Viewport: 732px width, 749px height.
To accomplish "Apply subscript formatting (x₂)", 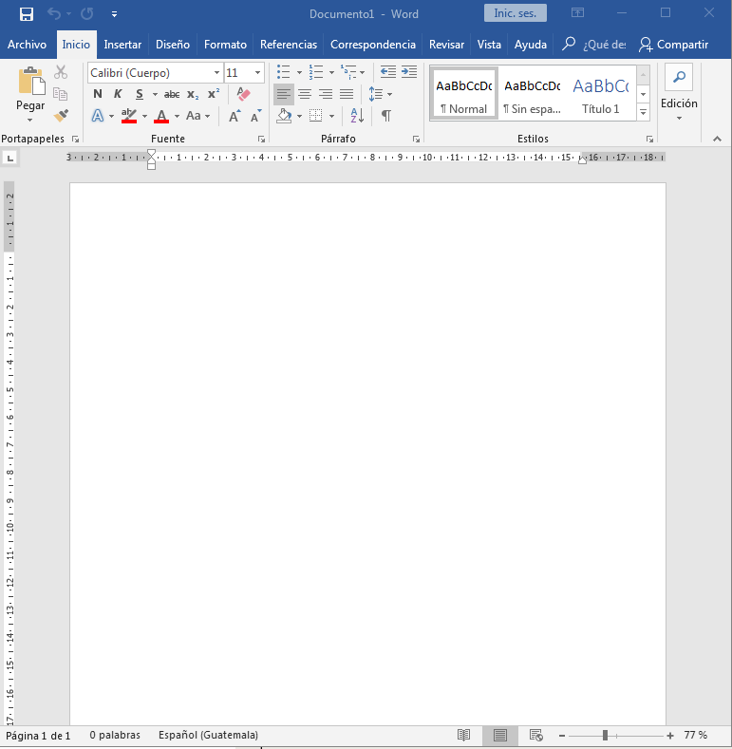I will (193, 94).
